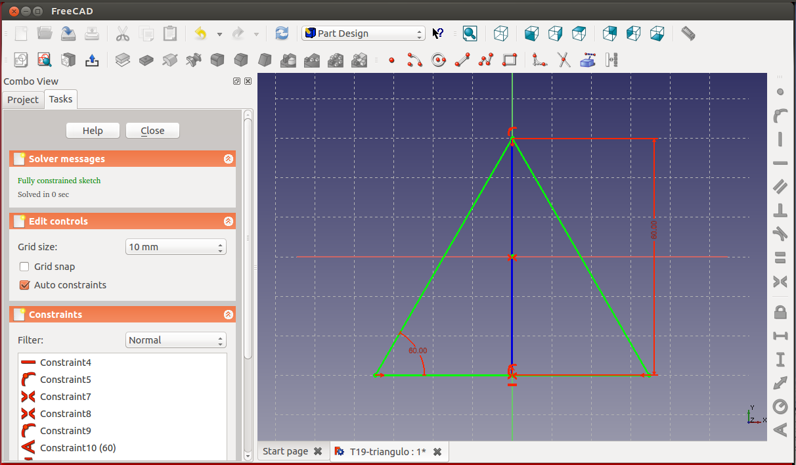Collapse the Solver messages section
This screenshot has width=796, height=465.
coord(228,159)
